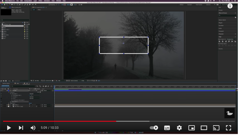Show the video info cards
The image size is (238, 135).
(230, 6)
